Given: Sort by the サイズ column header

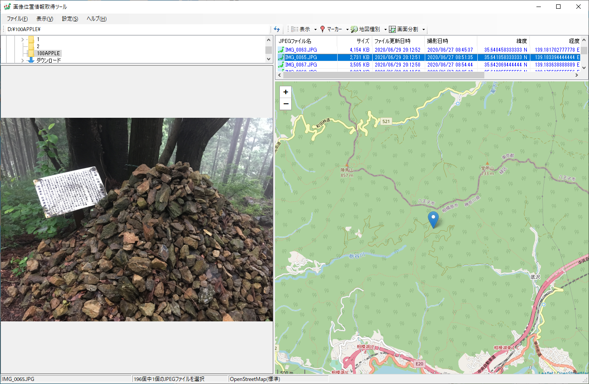Looking at the screenshot, I should 355,41.
